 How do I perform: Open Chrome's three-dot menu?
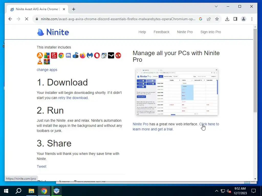click(x=252, y=19)
